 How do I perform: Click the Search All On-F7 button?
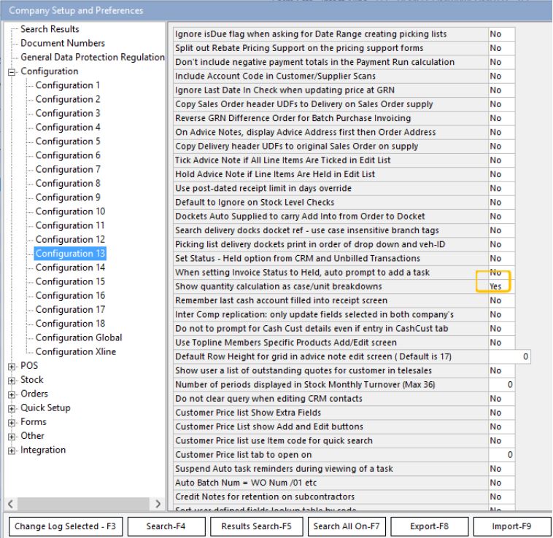(x=347, y=526)
